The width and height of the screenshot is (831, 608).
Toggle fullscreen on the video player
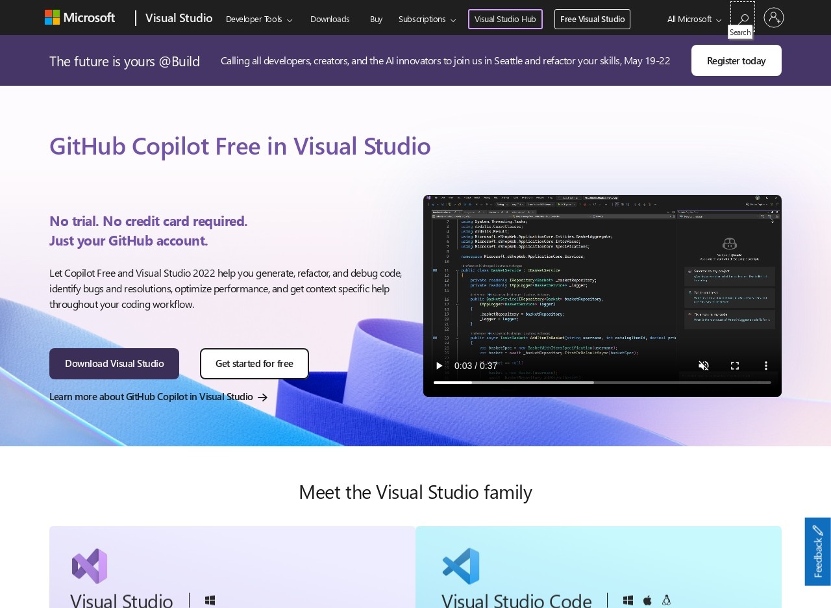(735, 366)
